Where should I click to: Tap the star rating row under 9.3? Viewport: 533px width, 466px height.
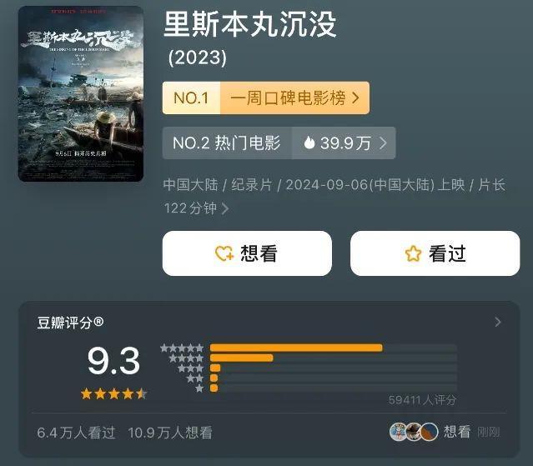click(x=114, y=394)
